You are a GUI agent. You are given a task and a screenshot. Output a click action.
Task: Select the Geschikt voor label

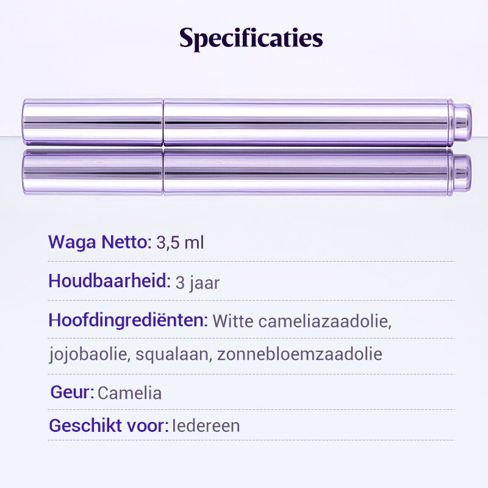[x=109, y=426]
